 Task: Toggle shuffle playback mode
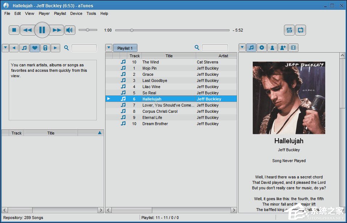tap(289, 30)
